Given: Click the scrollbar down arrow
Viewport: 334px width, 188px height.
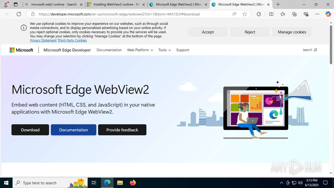Looking at the screenshot, I should tap(331, 173).
